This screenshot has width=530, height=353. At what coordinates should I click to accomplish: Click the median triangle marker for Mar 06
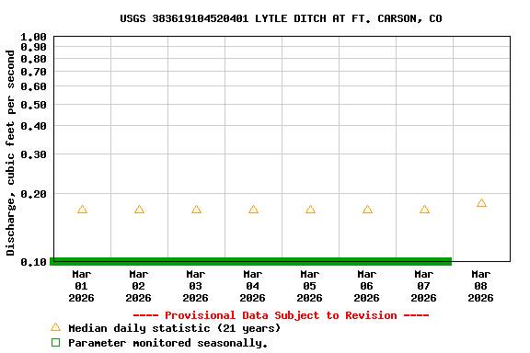click(367, 210)
